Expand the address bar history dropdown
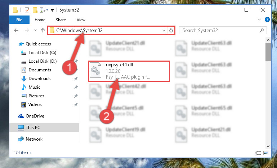The height and width of the screenshot is (168, 277). coord(164,30)
